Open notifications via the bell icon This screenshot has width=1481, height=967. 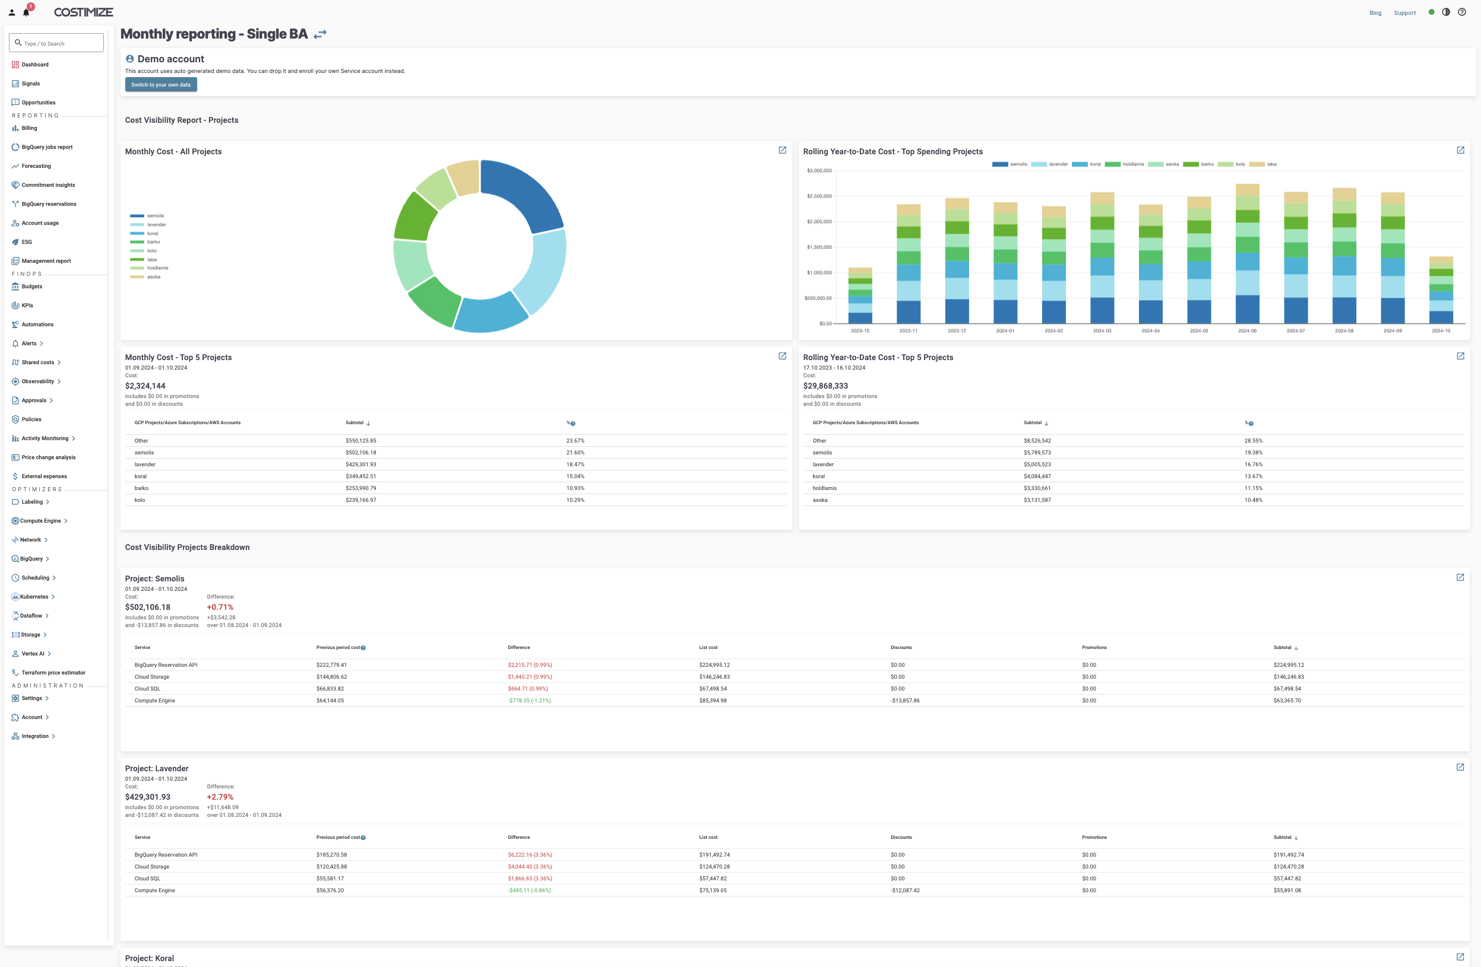coord(27,11)
